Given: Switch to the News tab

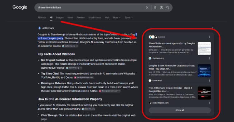Looking at the screenshot, I should pyautogui.click(x=70, y=17).
